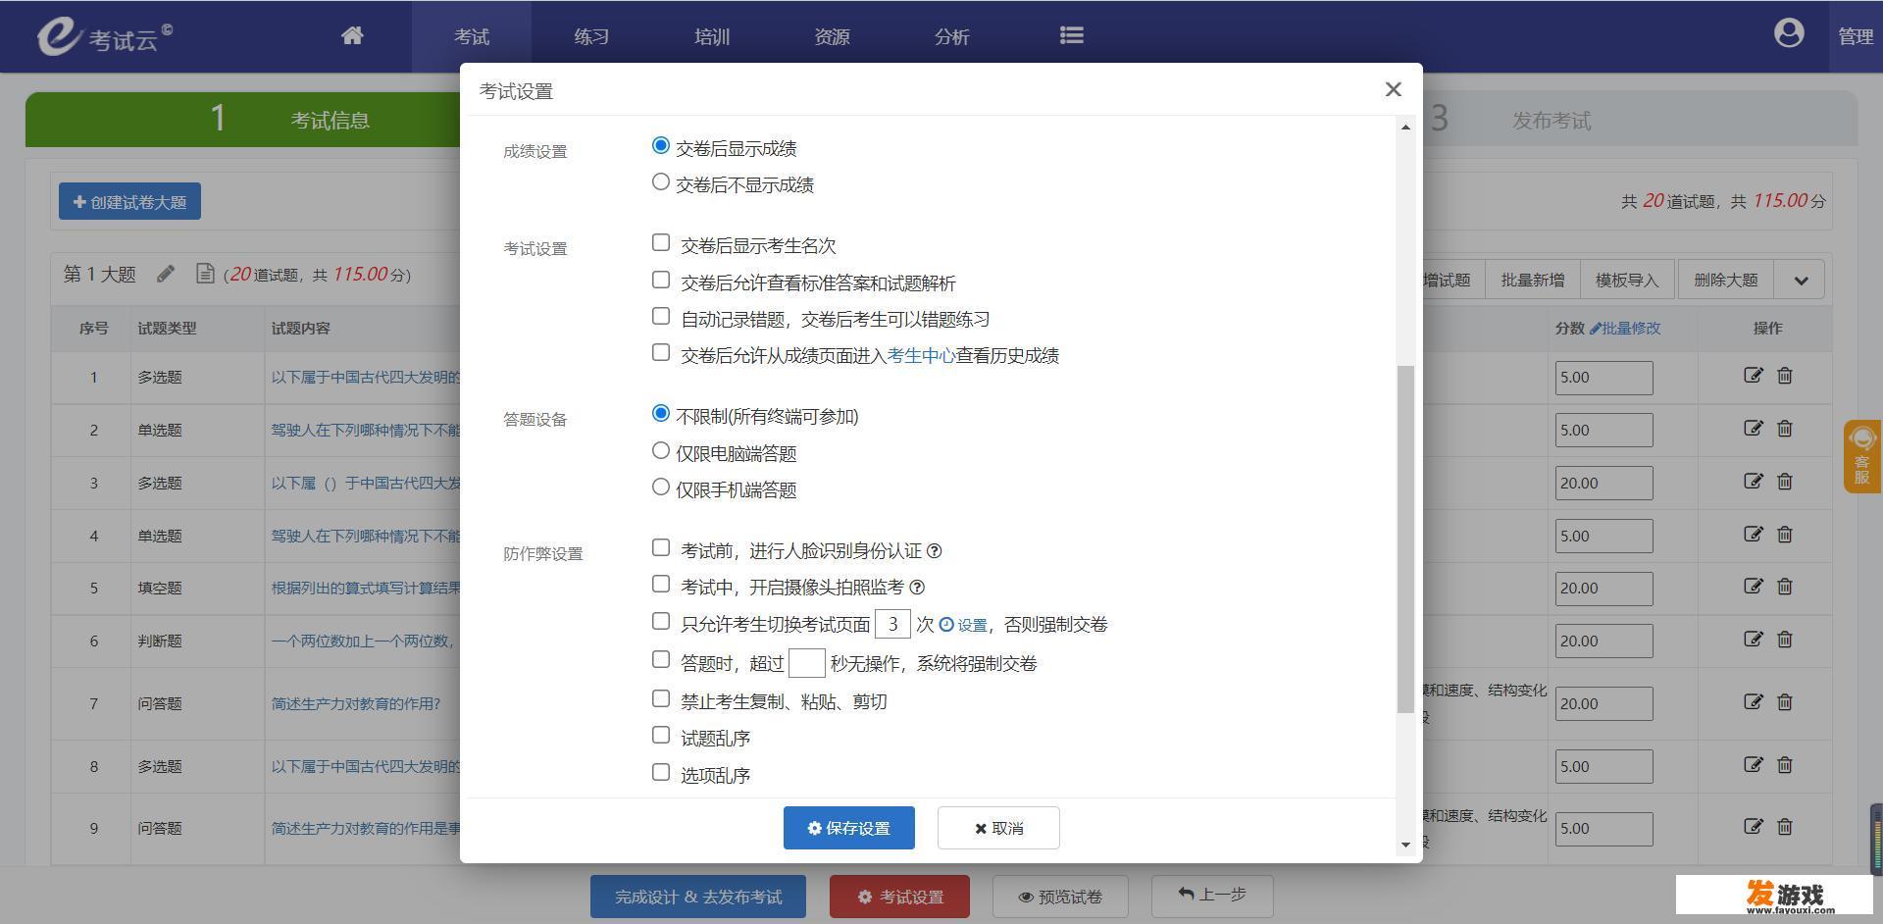Delete question row 2 with trash icon
This screenshot has width=1883, height=924.
pyautogui.click(x=1785, y=429)
